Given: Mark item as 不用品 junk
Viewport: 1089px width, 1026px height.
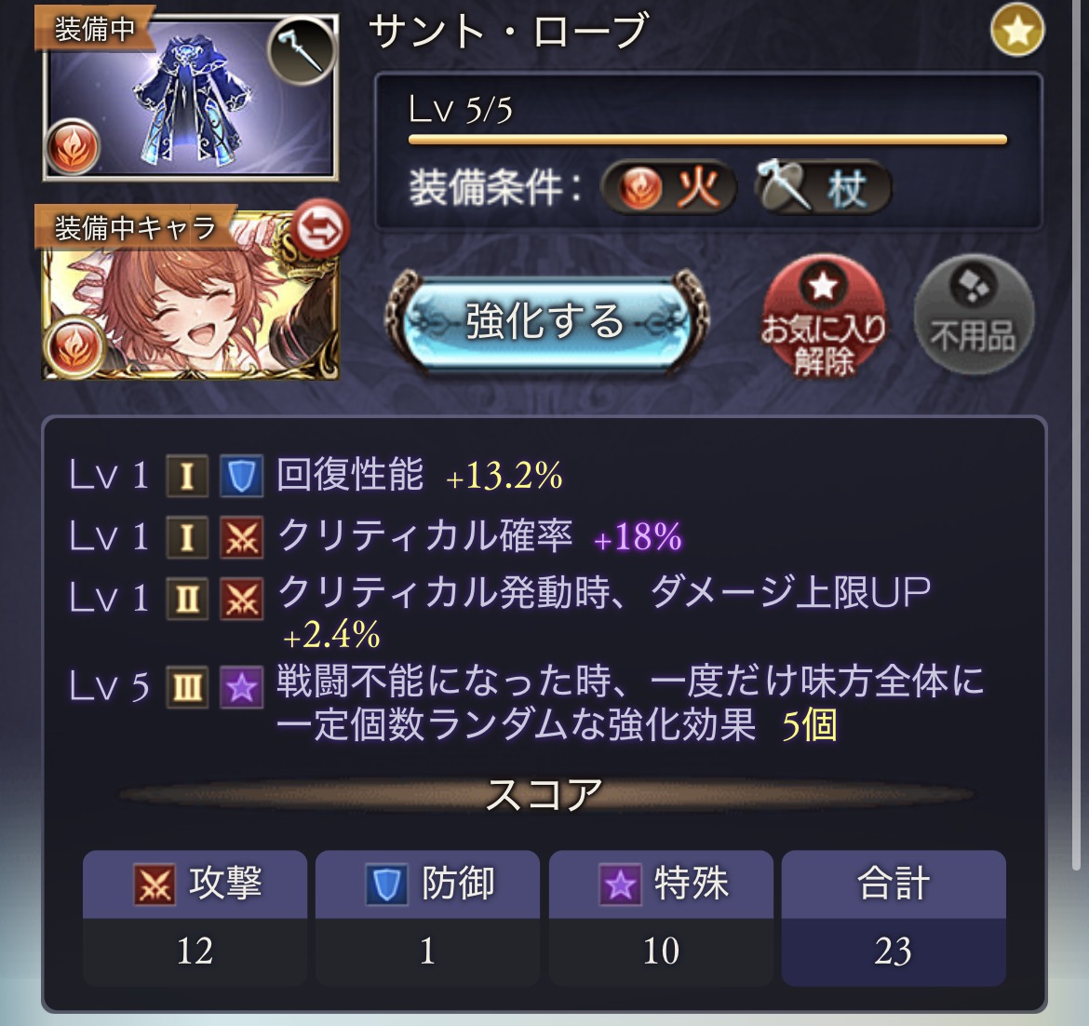Looking at the screenshot, I should pos(973,315).
